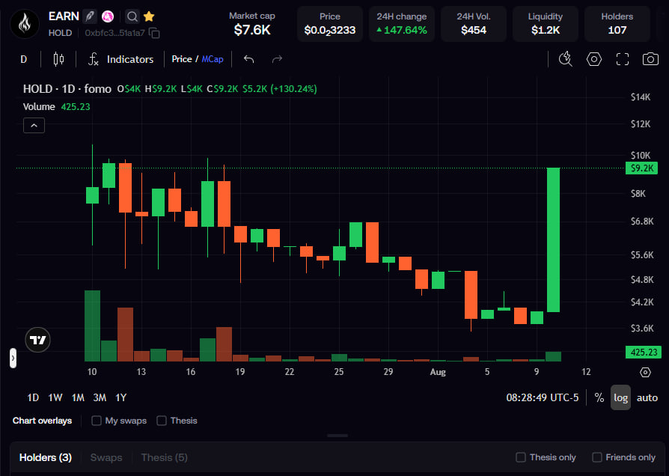Open timezone menu at 08:28:49 UTC-5
Image resolution: width=669 pixels, height=476 pixels.
click(x=543, y=398)
